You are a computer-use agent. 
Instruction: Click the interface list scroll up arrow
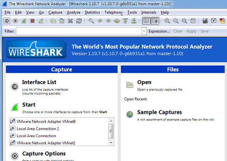pos(111,121)
